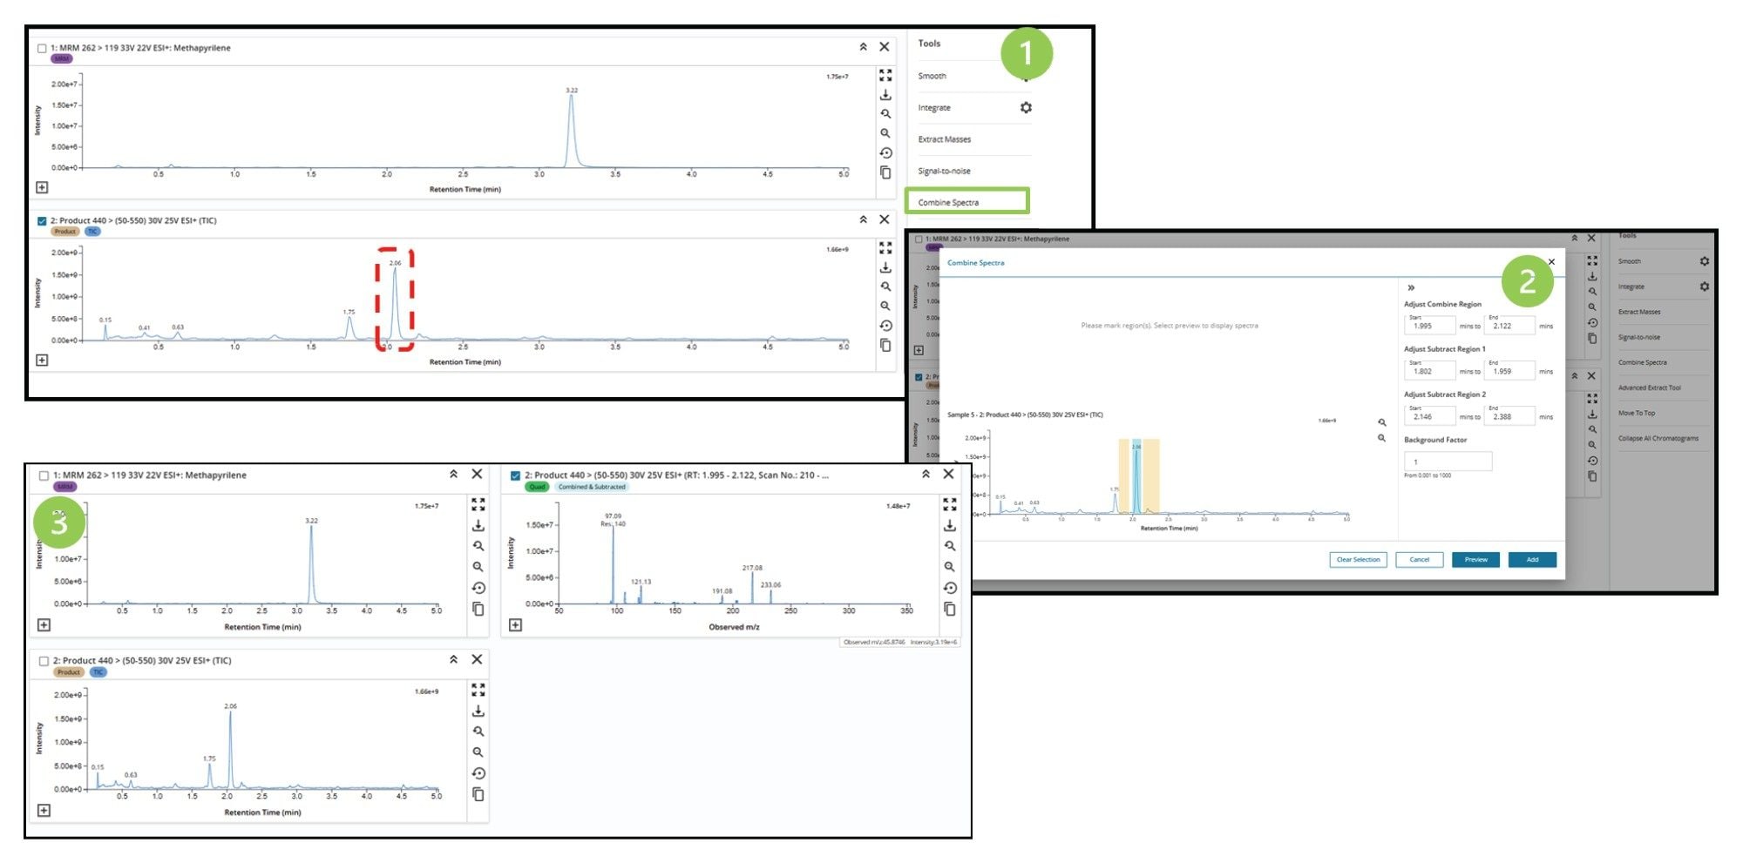
Task: Click Clear Selection in the Combine Spectra dialog
Action: [1358, 560]
